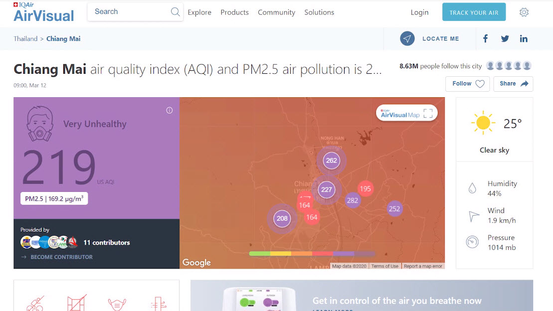Open the Products menu
This screenshot has width=553, height=311.
[x=234, y=12]
